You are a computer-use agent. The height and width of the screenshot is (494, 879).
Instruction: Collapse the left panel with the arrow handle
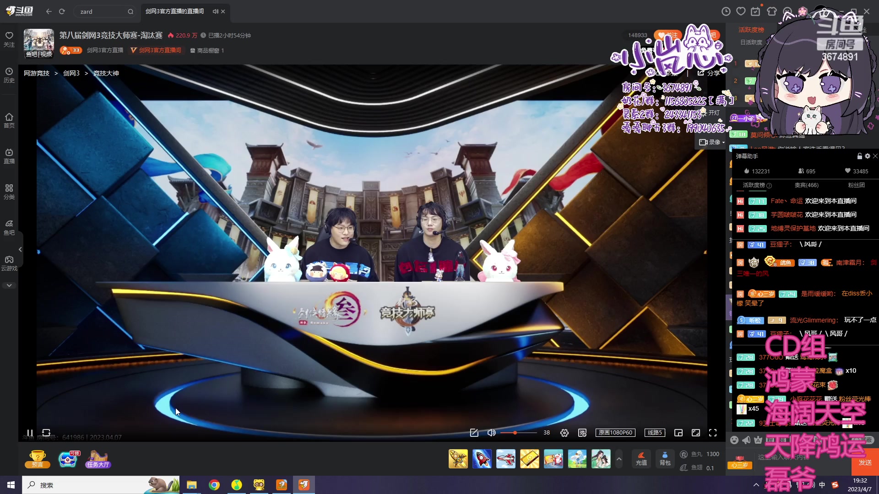[20, 249]
